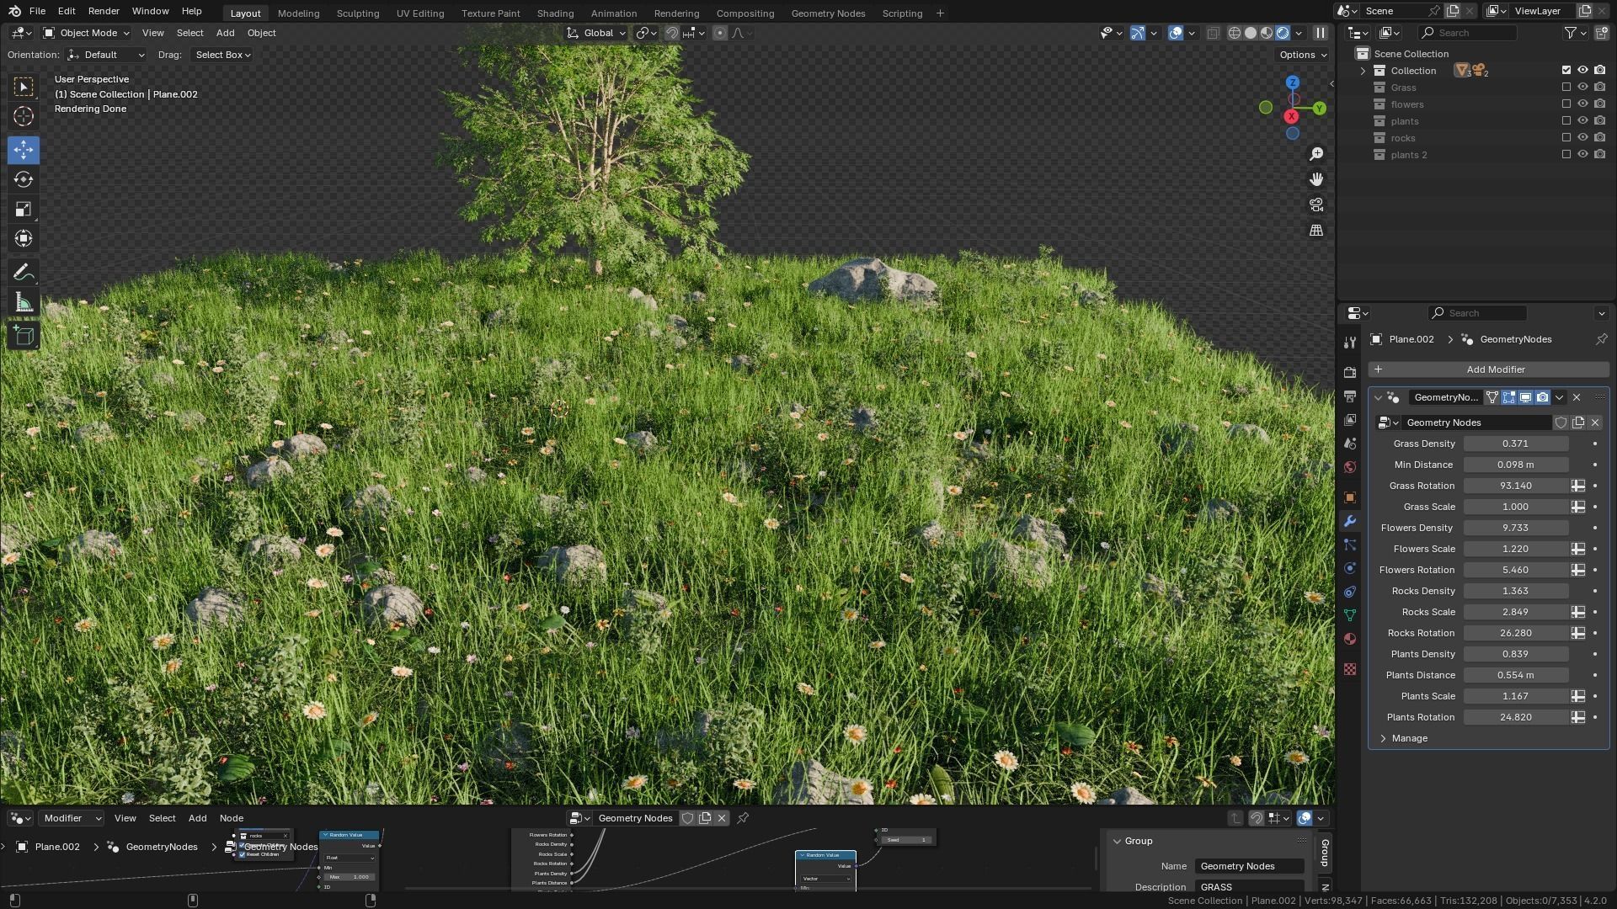
Task: Activate the Rotate tool
Action: [x=24, y=179]
